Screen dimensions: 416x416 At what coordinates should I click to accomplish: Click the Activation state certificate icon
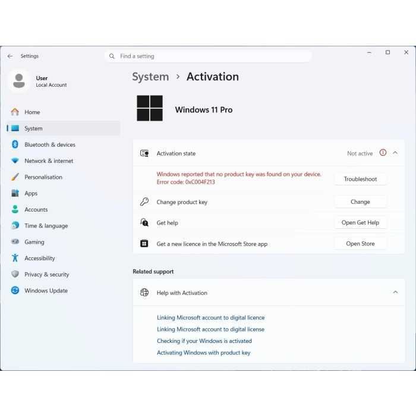pos(144,153)
